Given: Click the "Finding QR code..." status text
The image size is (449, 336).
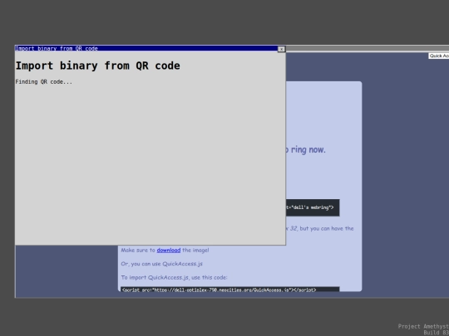Looking at the screenshot, I should point(44,81).
